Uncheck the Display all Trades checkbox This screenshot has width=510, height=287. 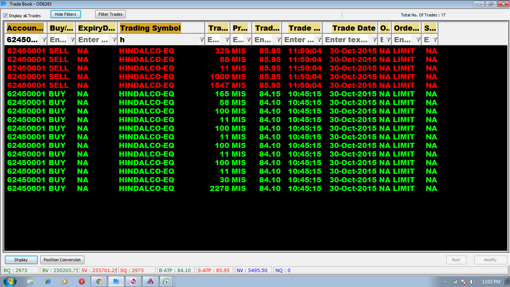tap(6, 16)
